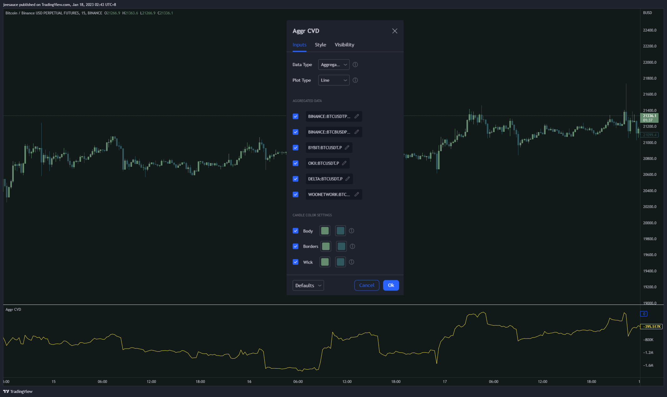Edit the BINANCE:BTCBUSDP symbol with pencil icon
Screen dimensions: 667x397
tap(356, 132)
